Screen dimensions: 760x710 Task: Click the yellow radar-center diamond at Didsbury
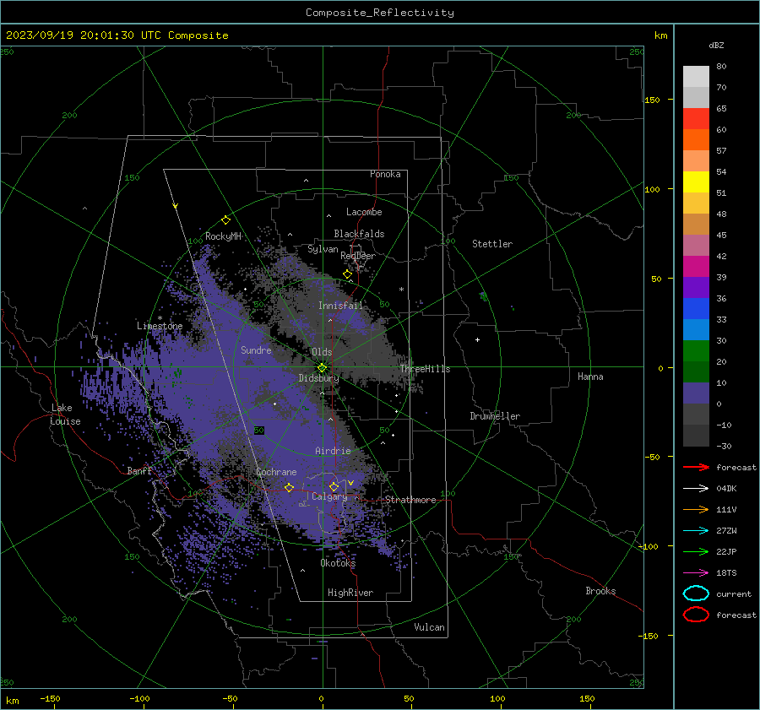coord(322,368)
